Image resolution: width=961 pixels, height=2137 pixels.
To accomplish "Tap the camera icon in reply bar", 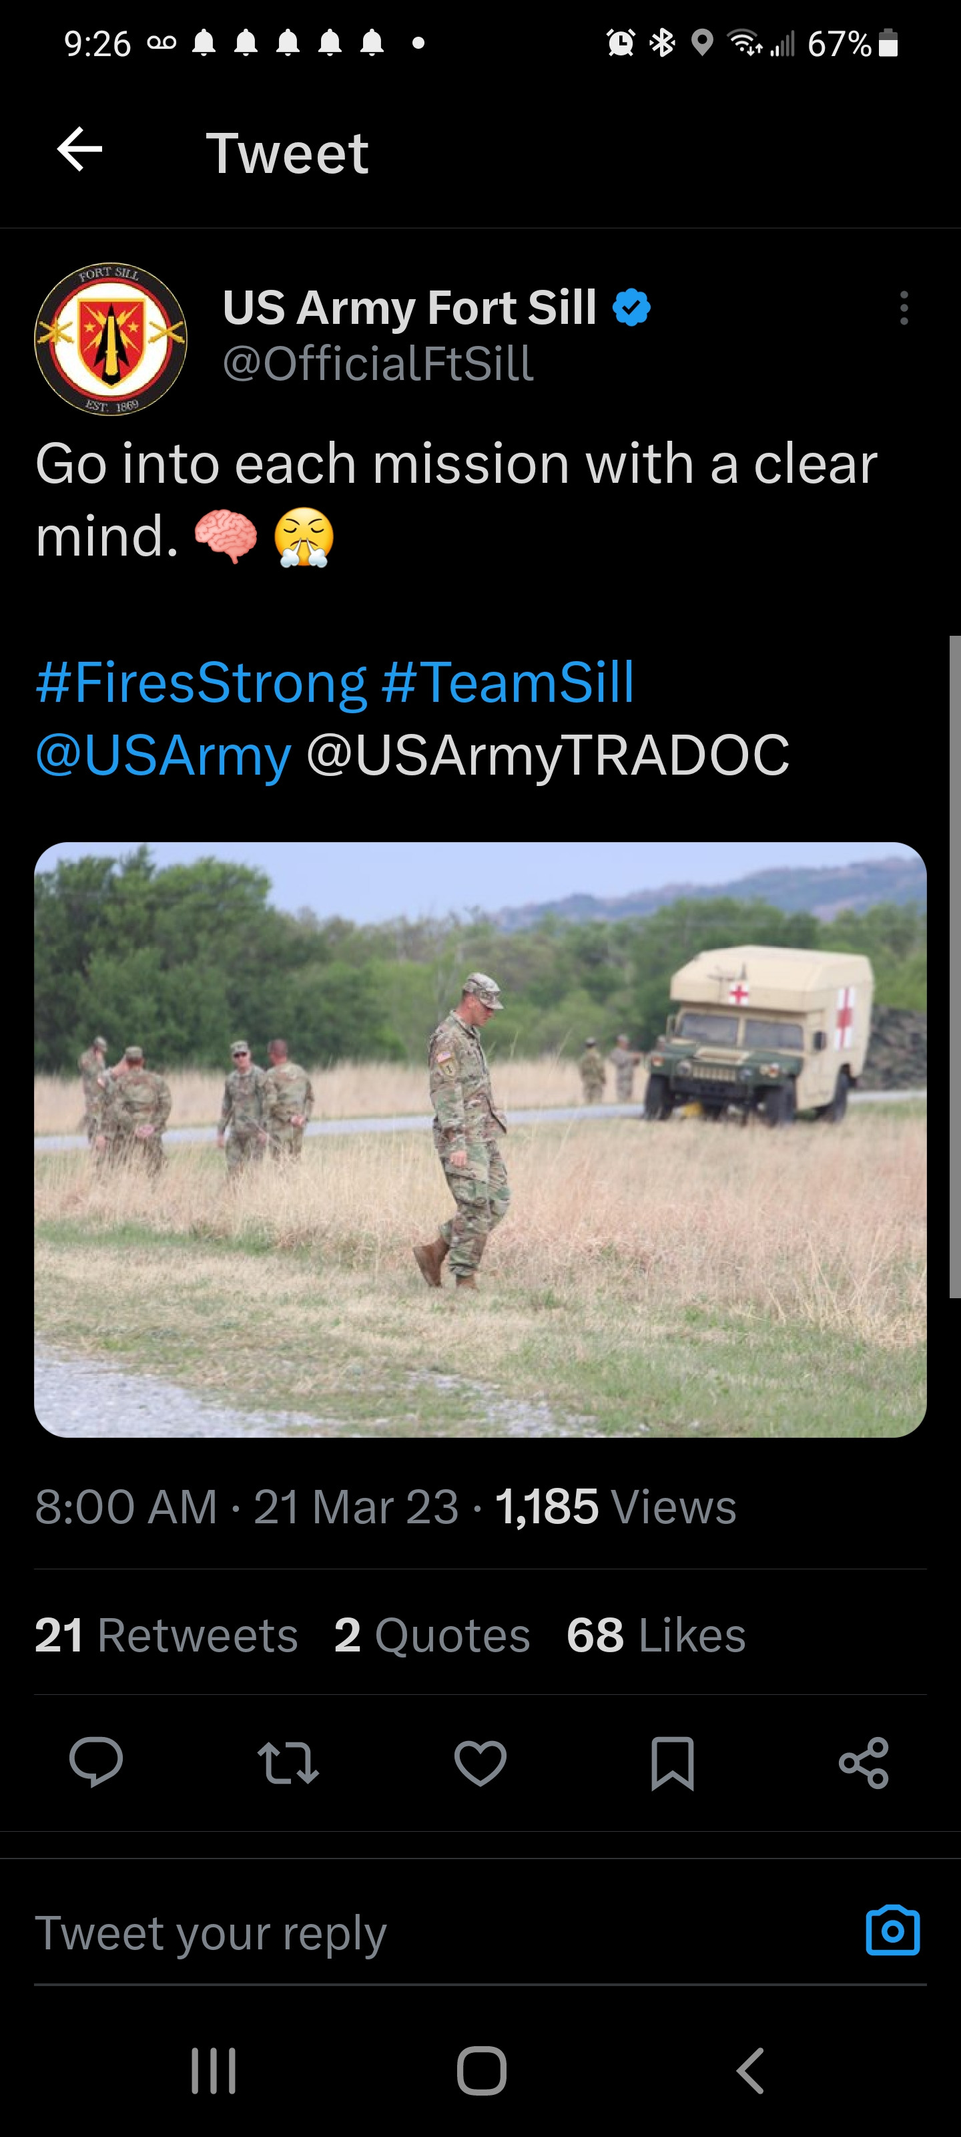I will (x=892, y=1932).
